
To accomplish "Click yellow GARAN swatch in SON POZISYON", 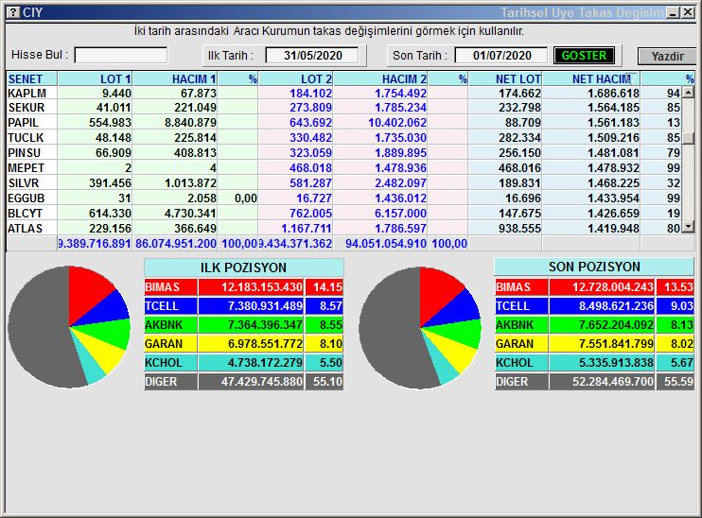I will pos(521,344).
